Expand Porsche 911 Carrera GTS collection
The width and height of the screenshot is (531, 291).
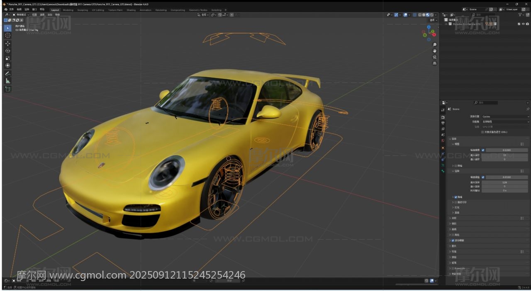point(446,24)
